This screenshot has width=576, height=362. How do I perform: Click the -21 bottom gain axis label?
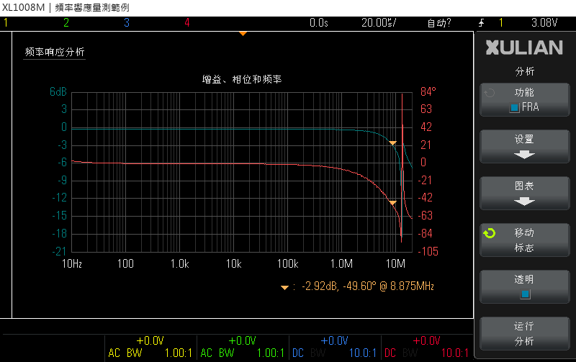59,251
